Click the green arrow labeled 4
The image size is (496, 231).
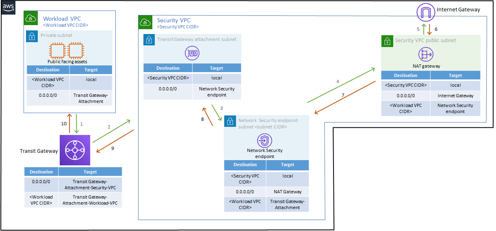point(341,86)
